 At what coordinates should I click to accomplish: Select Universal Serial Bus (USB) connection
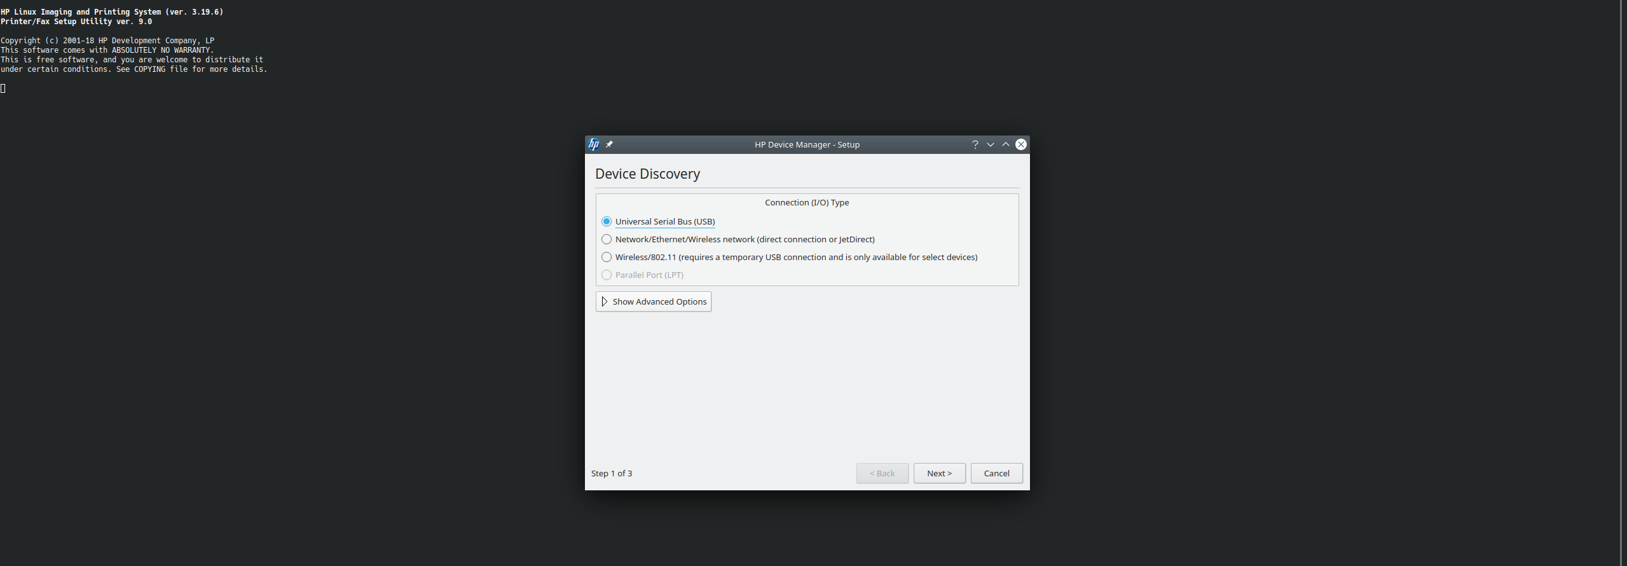coord(658,221)
